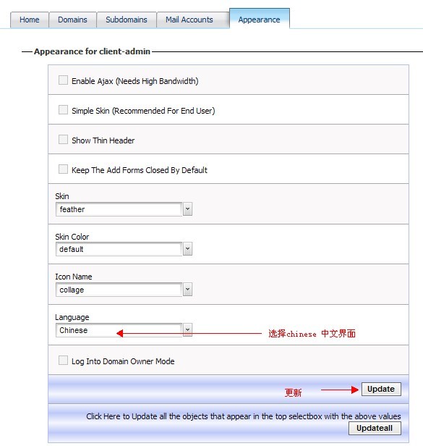Check the Show Thin Header option
This screenshot has width=423, height=446.
[x=63, y=139]
